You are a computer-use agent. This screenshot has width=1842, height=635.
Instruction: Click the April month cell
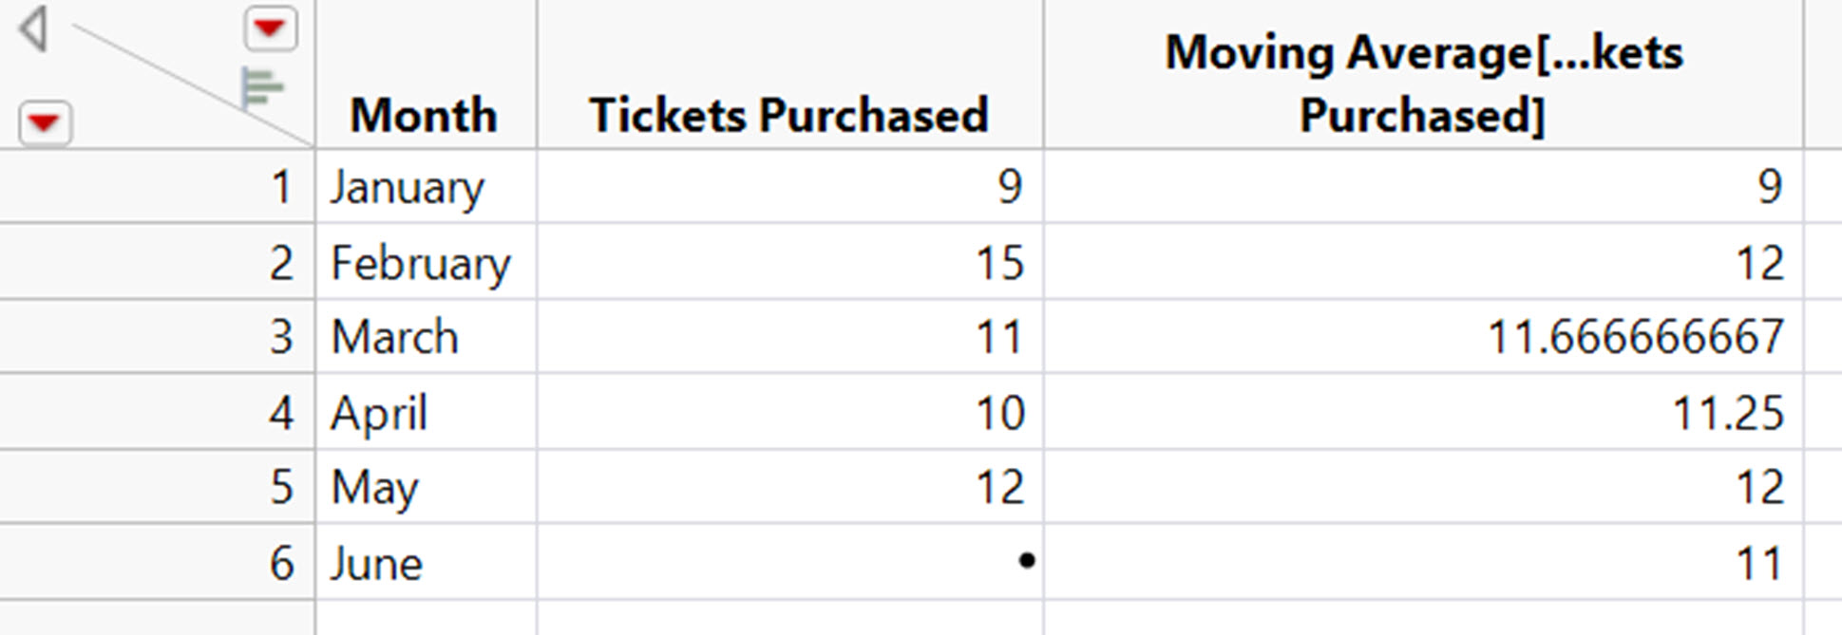tap(426, 413)
